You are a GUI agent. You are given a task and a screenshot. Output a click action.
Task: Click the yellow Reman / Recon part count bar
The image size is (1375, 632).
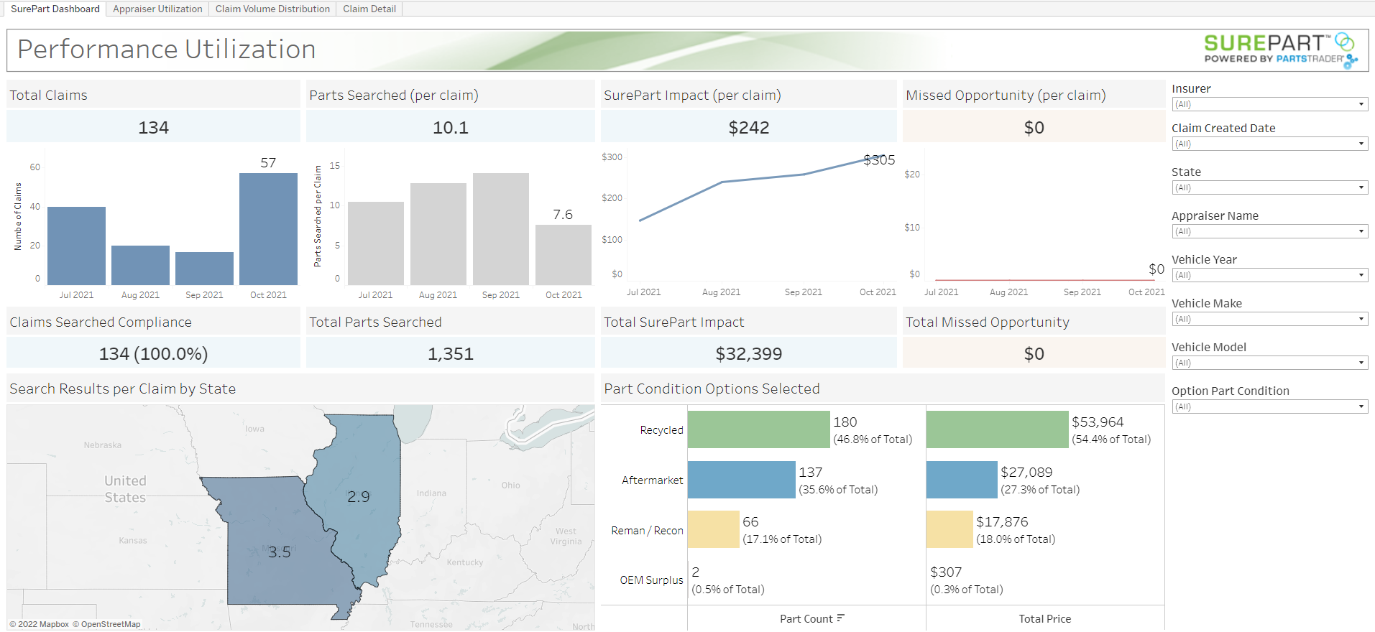pos(714,529)
